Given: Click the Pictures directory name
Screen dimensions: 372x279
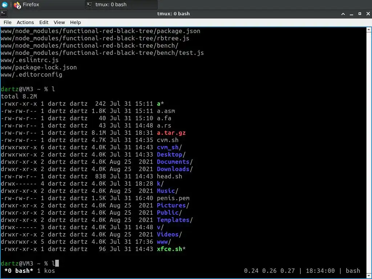Looking at the screenshot, I should click(171, 206).
